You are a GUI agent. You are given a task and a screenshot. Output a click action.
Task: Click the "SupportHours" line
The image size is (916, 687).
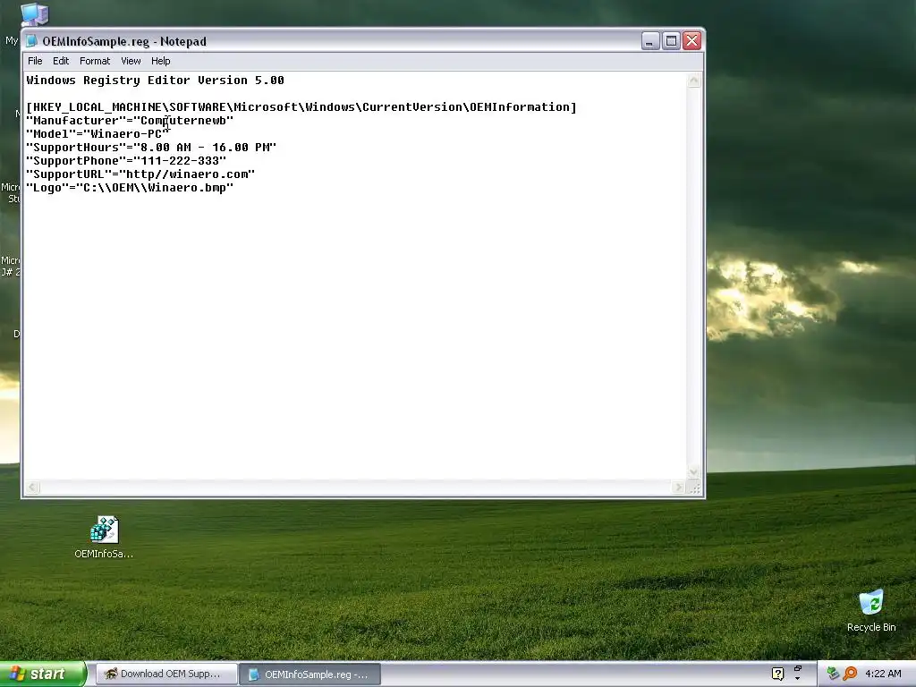click(x=151, y=148)
